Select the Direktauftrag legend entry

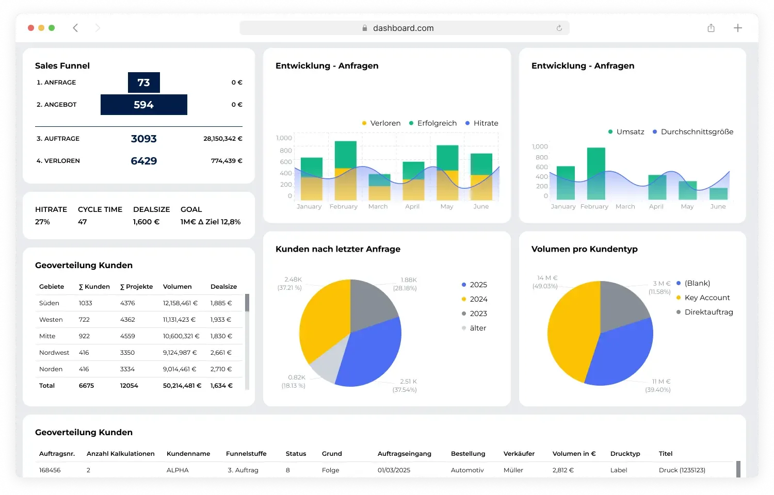(x=705, y=312)
